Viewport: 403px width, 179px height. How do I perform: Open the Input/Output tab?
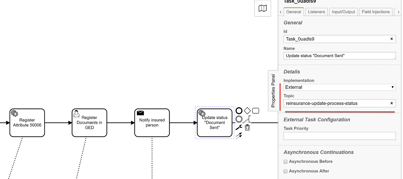click(343, 12)
